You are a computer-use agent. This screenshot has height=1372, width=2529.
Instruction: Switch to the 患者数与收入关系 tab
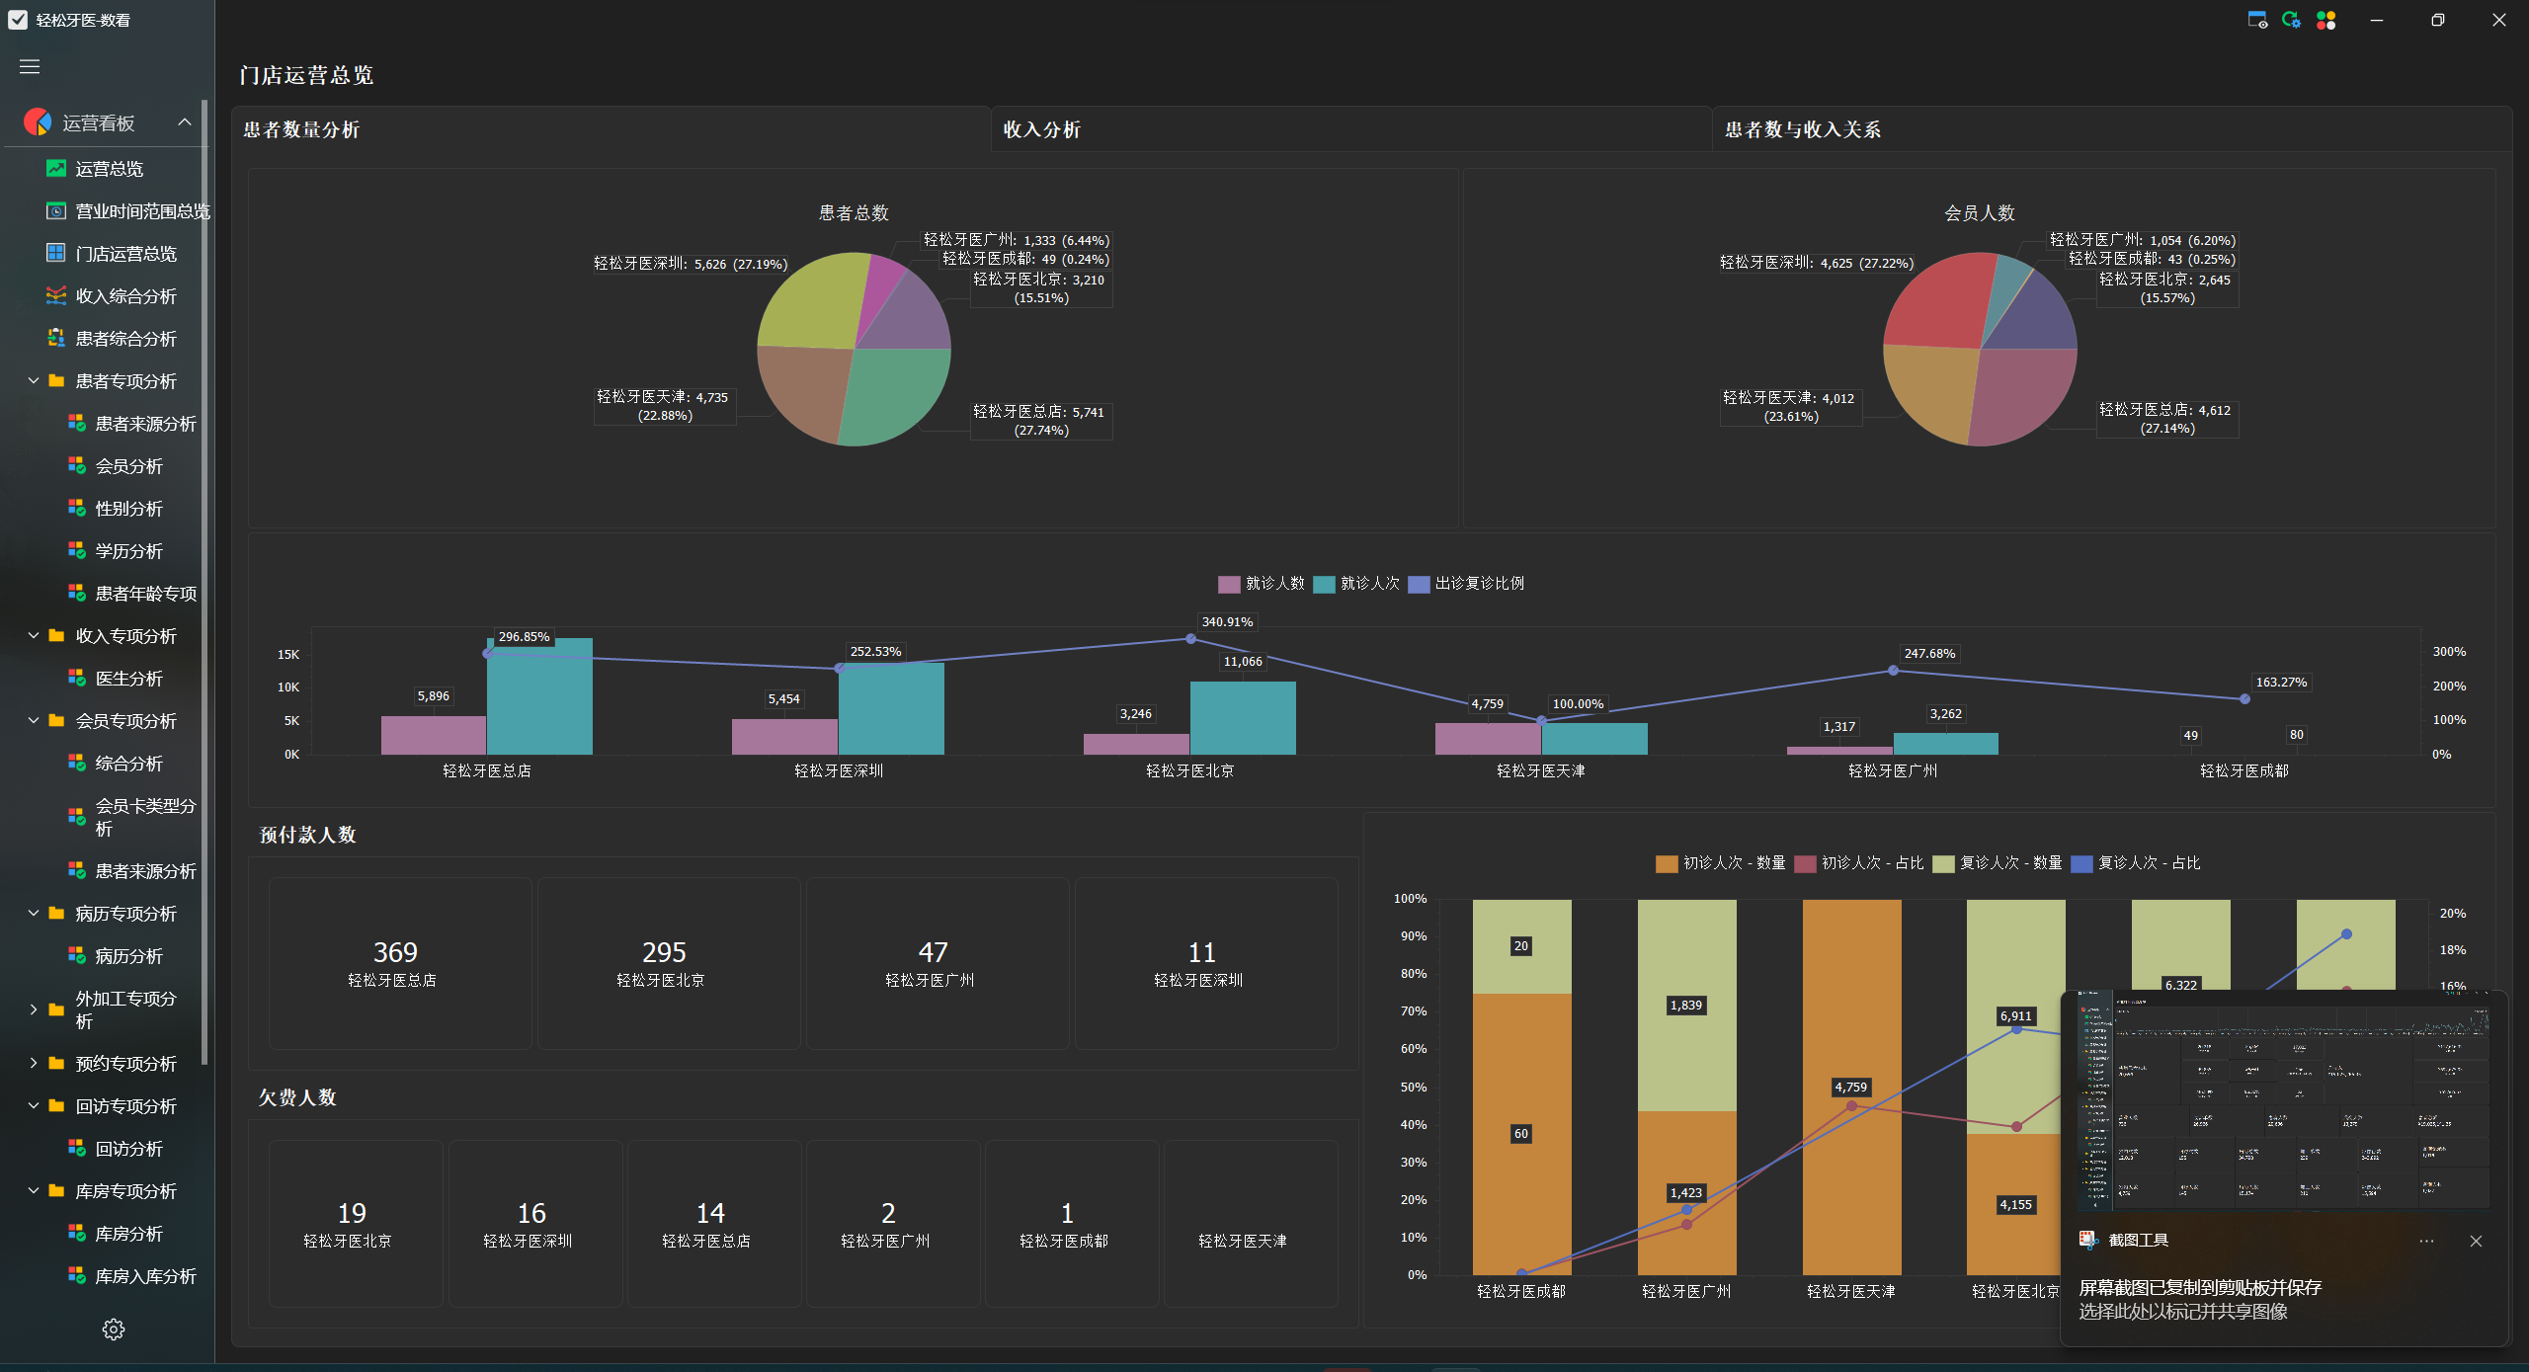pos(1803,129)
